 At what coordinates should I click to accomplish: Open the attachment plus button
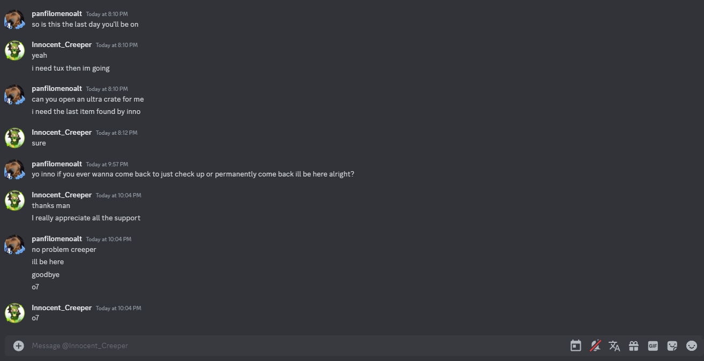coord(19,346)
